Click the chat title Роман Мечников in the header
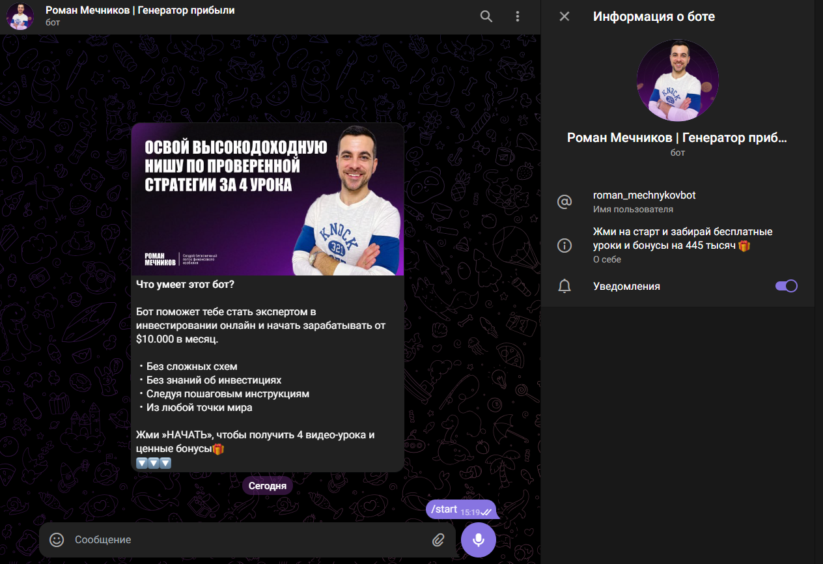 point(140,10)
